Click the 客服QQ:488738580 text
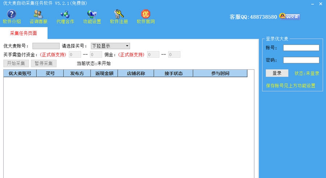 pyautogui.click(x=253, y=17)
